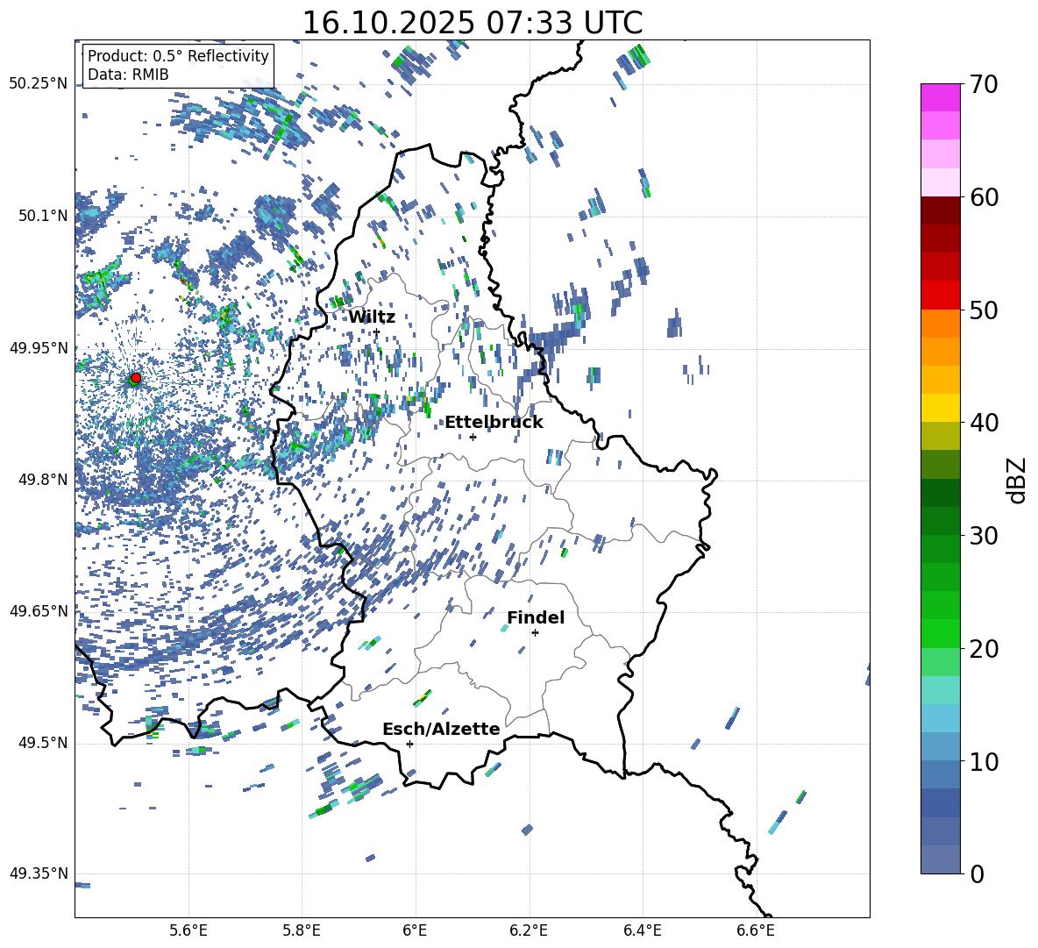
Task: Click the Data: RMIB text
Action: pyautogui.click(x=128, y=75)
